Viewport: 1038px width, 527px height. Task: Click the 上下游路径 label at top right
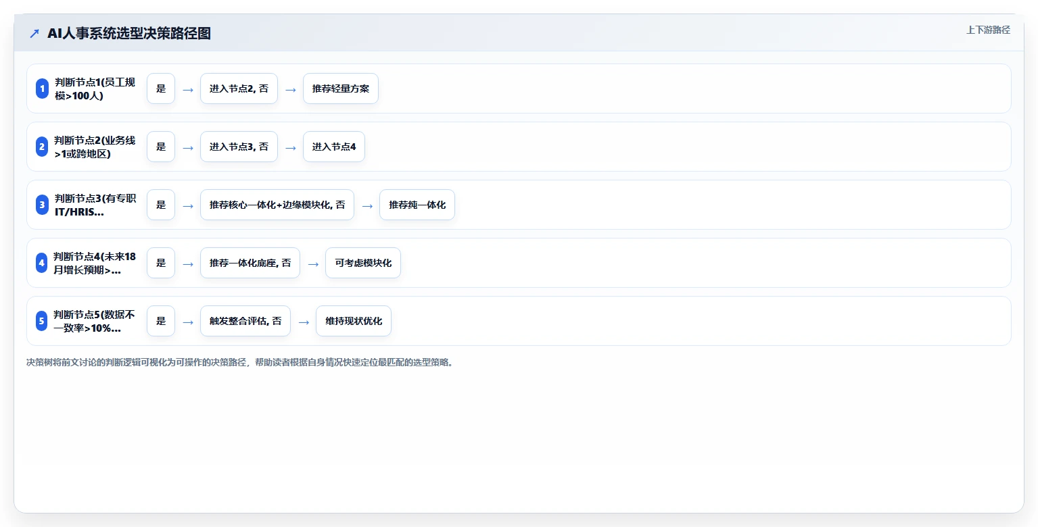click(988, 30)
